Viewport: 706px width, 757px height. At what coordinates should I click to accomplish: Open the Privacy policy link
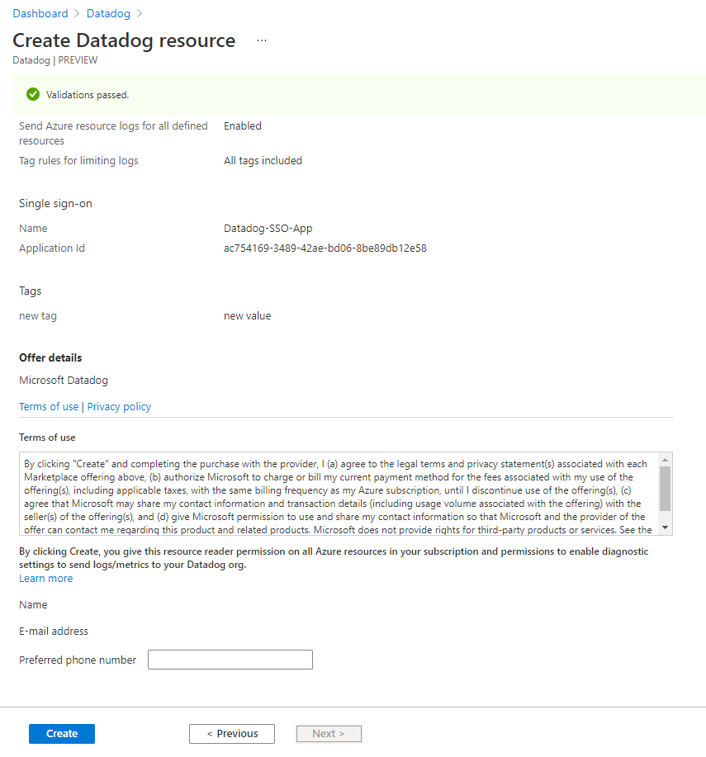point(119,406)
